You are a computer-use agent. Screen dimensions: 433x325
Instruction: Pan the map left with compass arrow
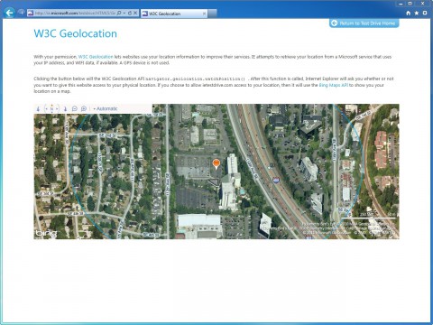[x=46, y=108]
